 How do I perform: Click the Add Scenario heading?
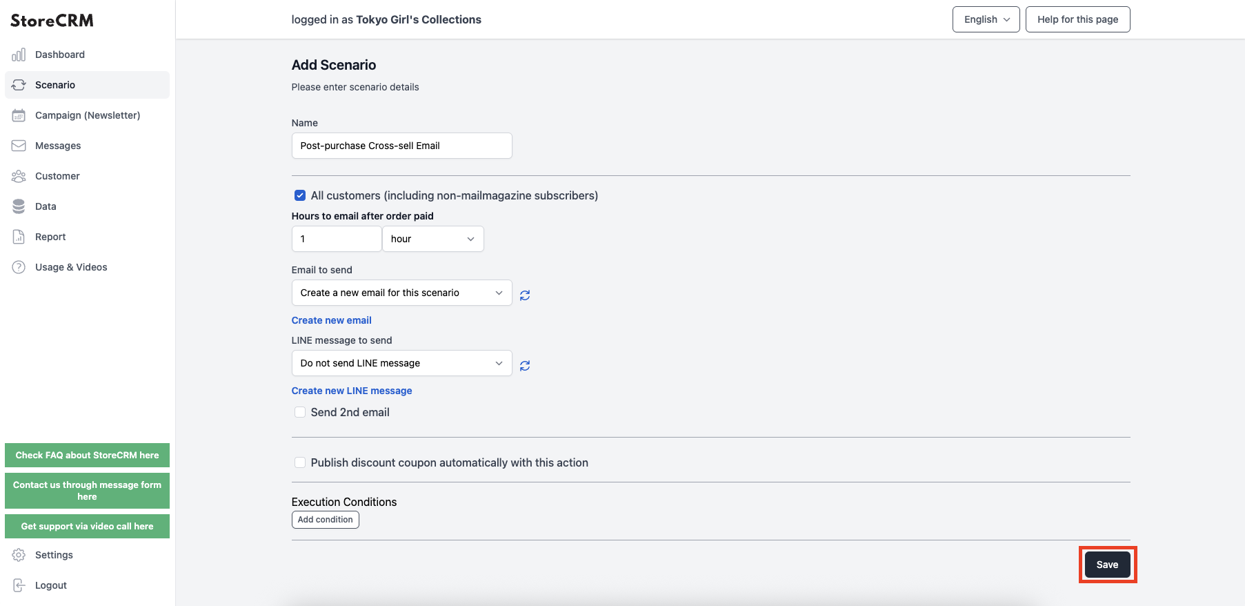point(334,65)
